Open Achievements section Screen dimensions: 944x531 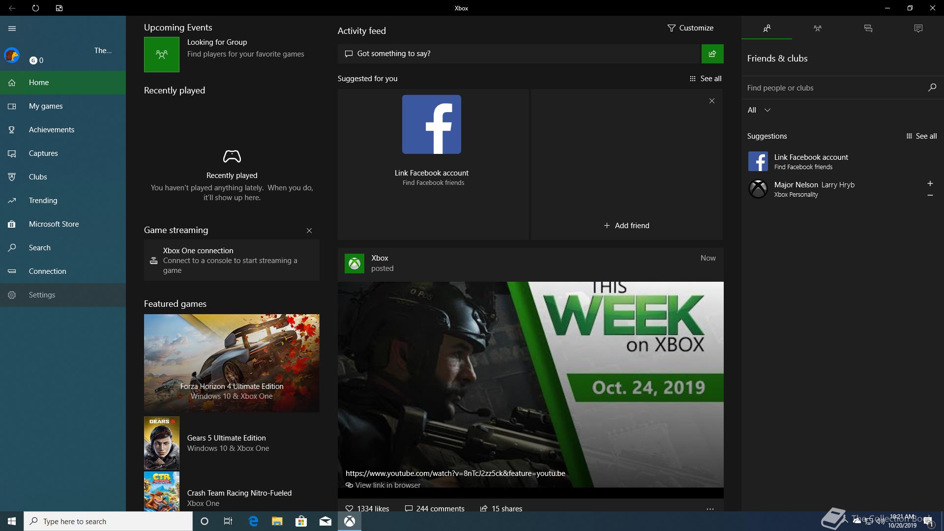click(x=63, y=130)
